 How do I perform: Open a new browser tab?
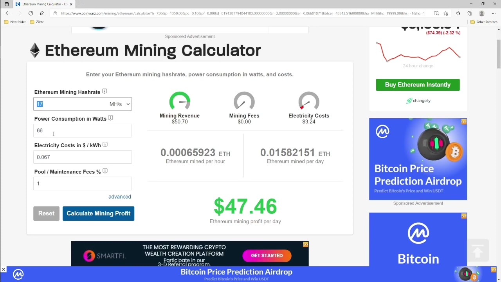tap(80, 4)
